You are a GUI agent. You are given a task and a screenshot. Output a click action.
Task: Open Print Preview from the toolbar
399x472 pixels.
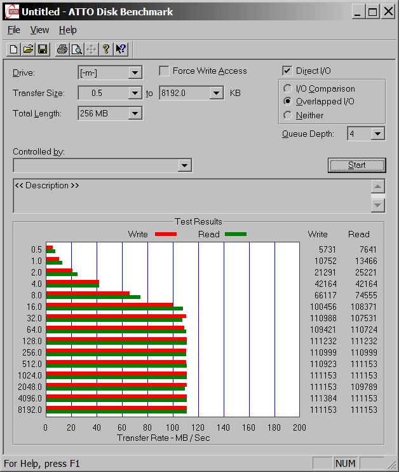[76, 49]
